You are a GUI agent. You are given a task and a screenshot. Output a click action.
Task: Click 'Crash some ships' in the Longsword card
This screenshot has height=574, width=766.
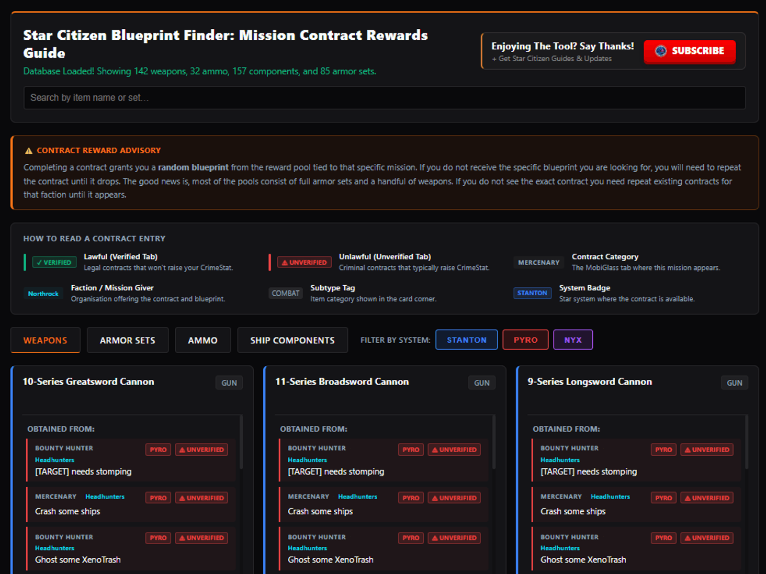pyautogui.click(x=573, y=511)
